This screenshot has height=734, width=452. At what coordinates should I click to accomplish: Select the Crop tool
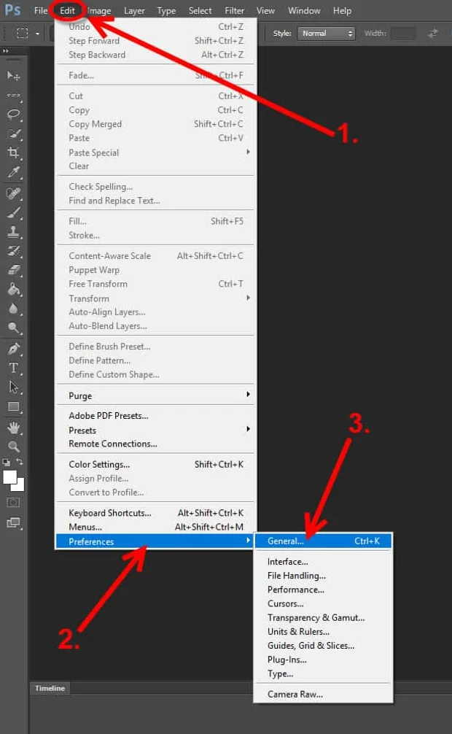pyautogui.click(x=13, y=152)
